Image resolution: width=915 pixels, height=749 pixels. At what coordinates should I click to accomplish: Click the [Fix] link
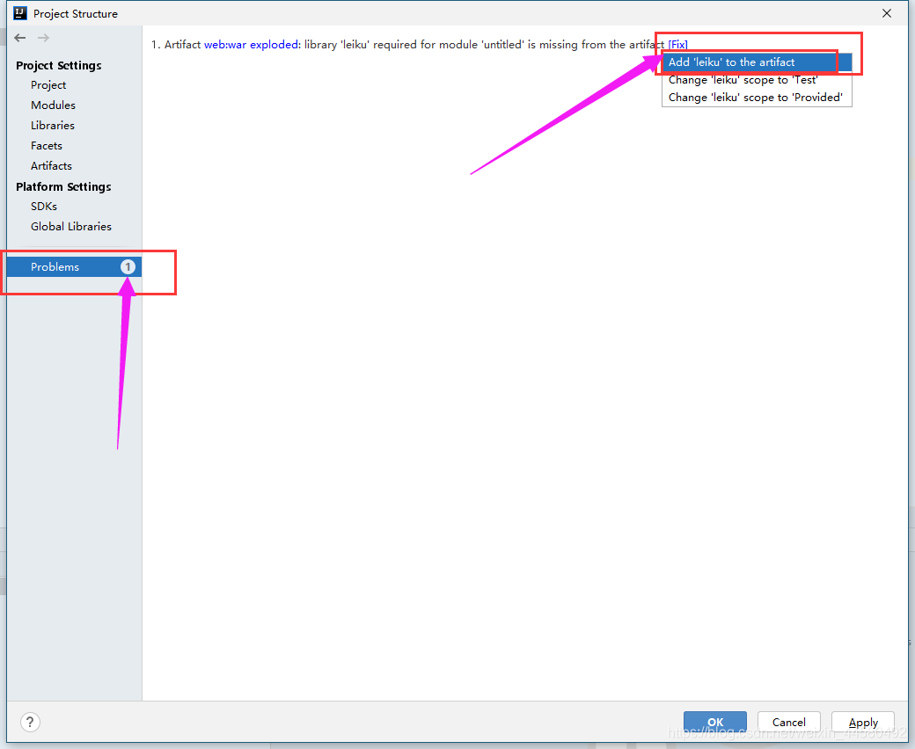click(677, 45)
